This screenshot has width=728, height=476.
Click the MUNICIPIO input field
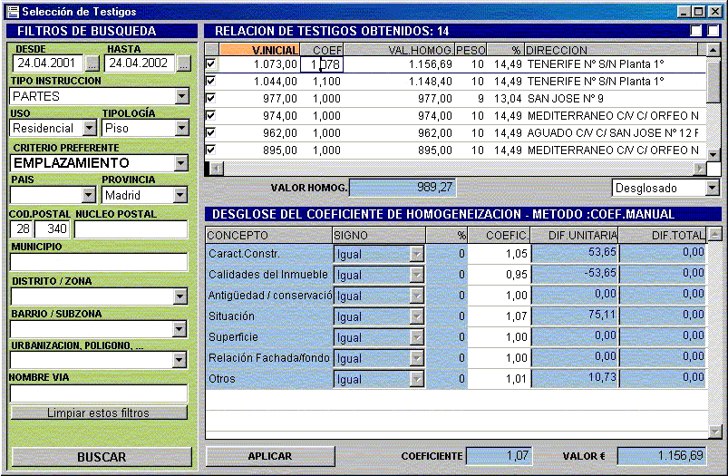point(99,261)
